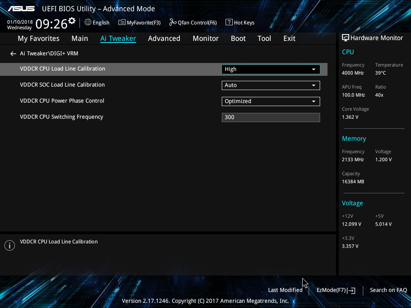Click the 100.0 MHz APU Freq value
Screen dimensions: 411x308
point(353,95)
